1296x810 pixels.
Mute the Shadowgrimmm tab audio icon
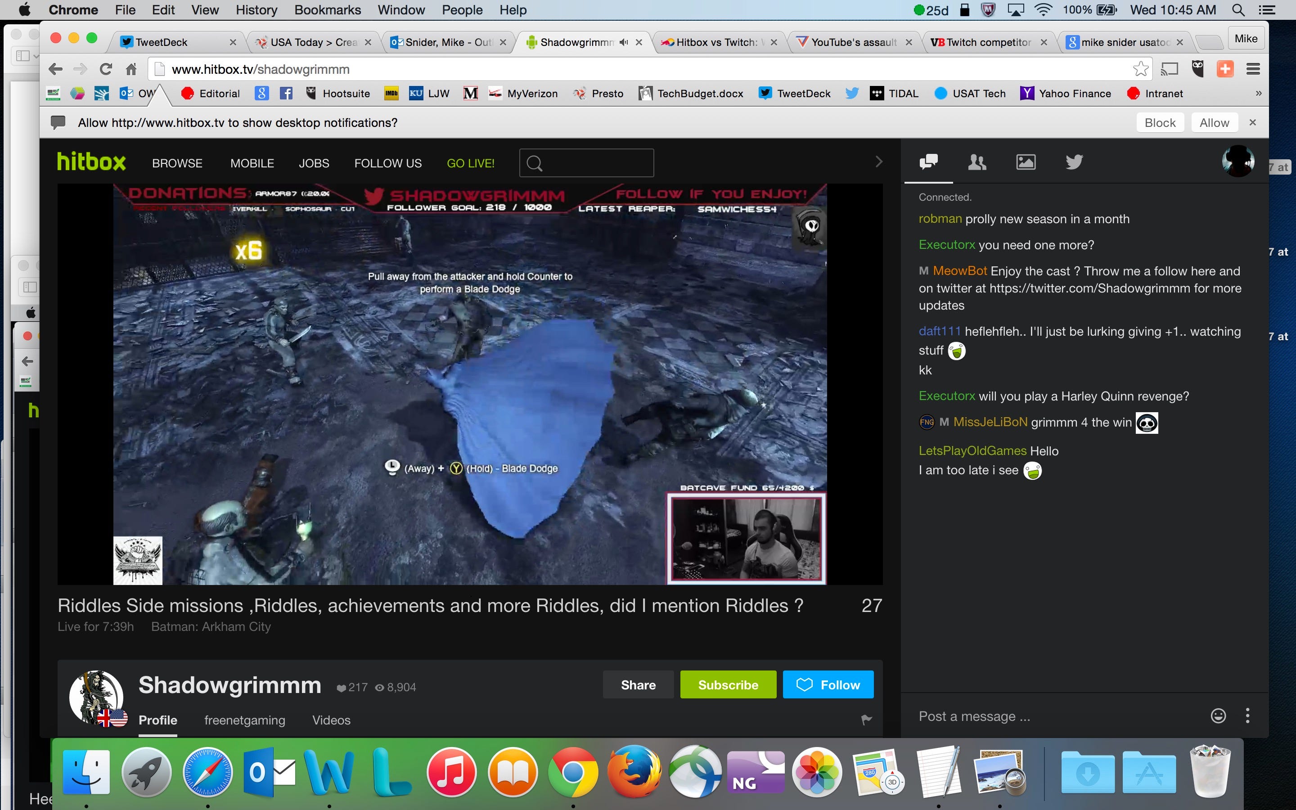(x=623, y=42)
